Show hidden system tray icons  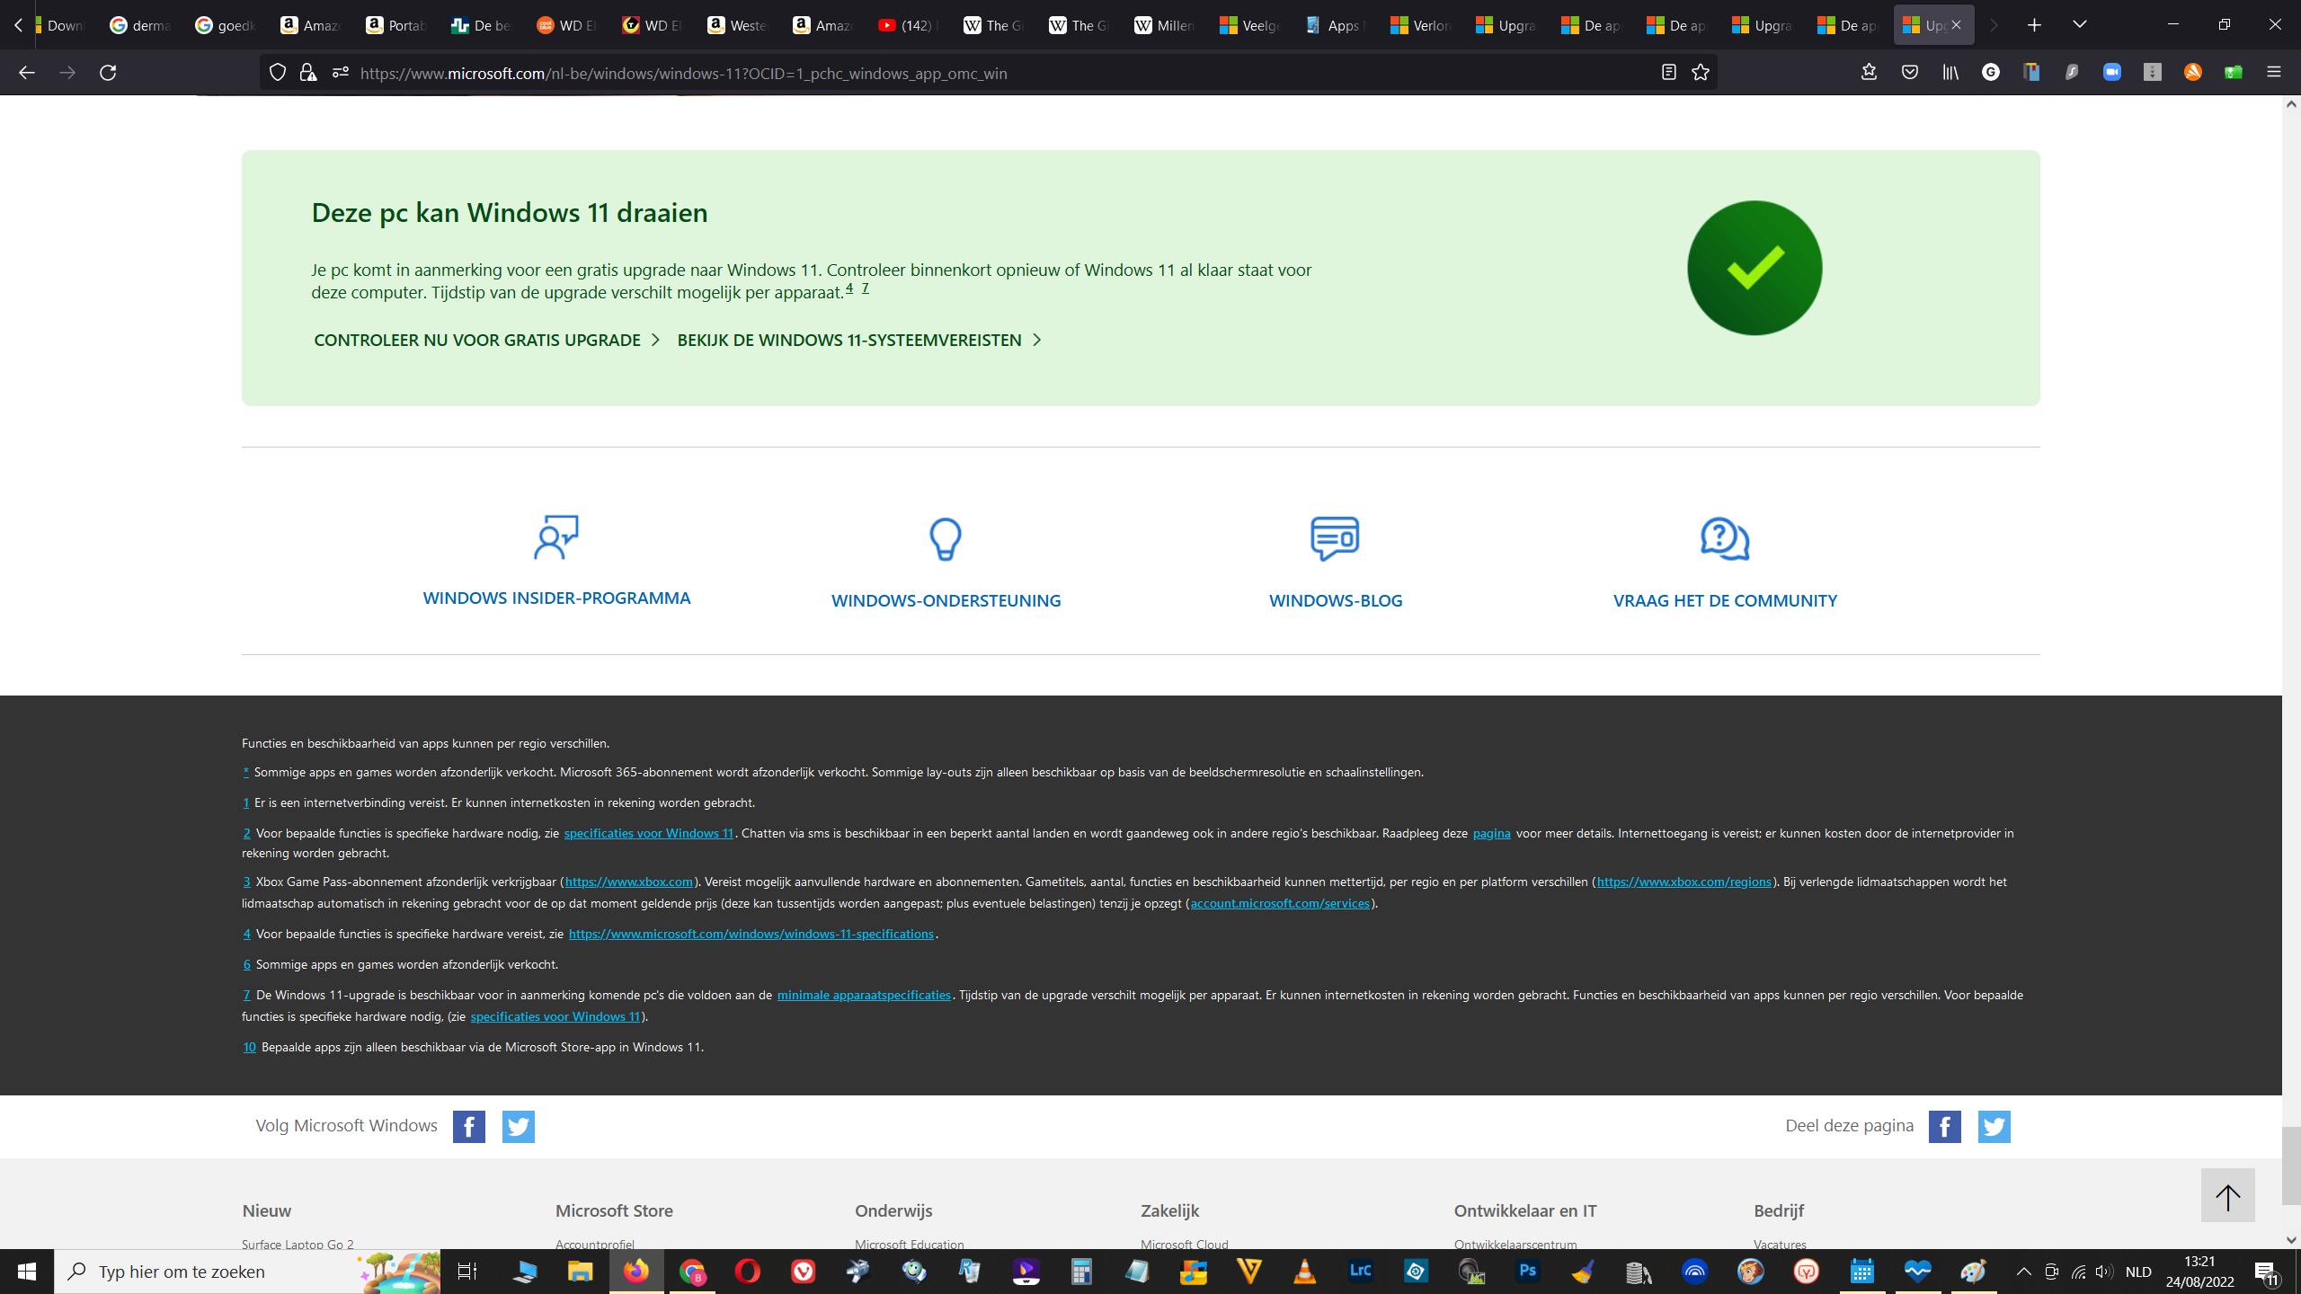tap(2023, 1272)
